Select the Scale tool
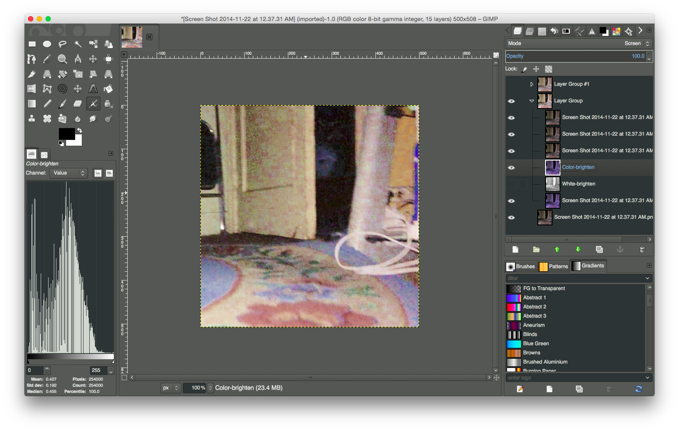679x431 pixels. pyautogui.click(x=78, y=74)
